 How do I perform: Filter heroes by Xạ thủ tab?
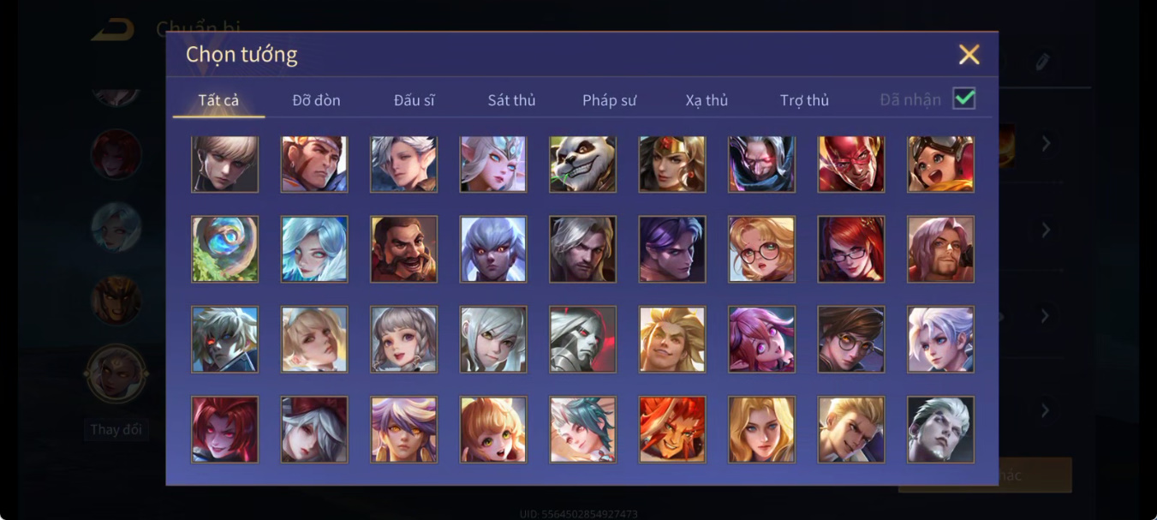tap(707, 100)
